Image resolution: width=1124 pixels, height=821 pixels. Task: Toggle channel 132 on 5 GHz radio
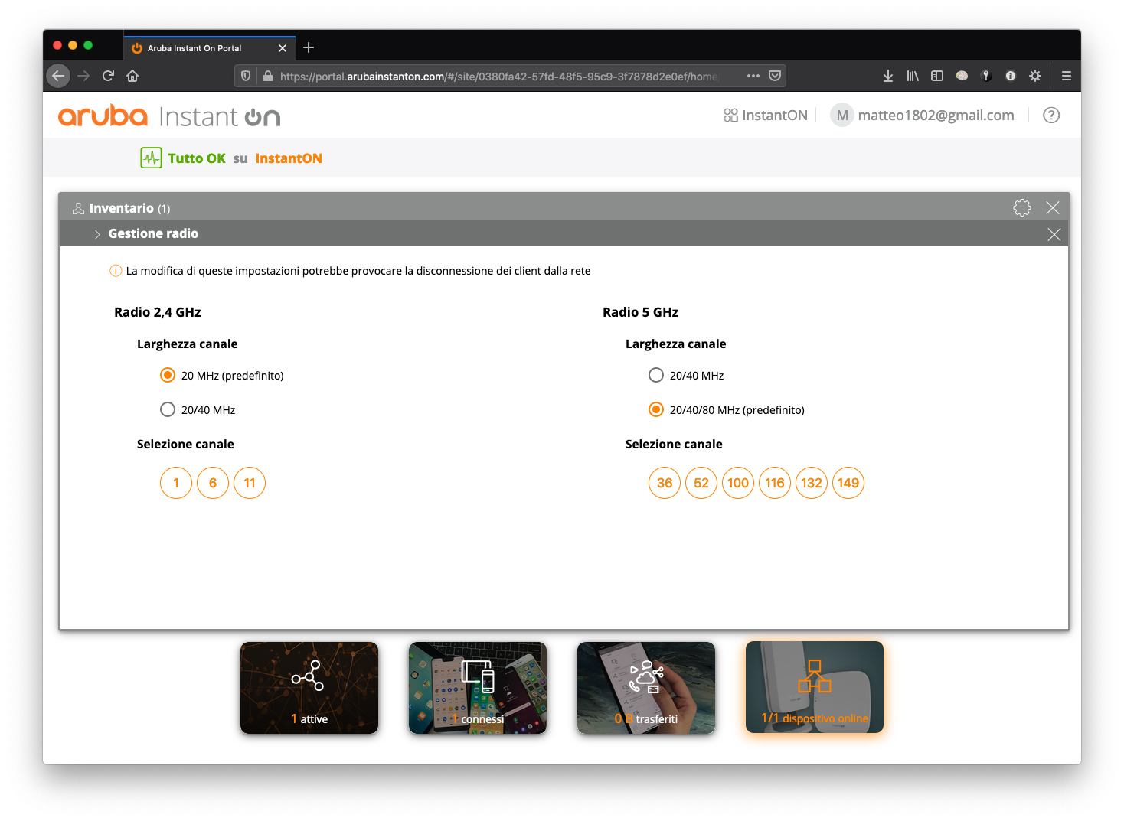click(812, 483)
